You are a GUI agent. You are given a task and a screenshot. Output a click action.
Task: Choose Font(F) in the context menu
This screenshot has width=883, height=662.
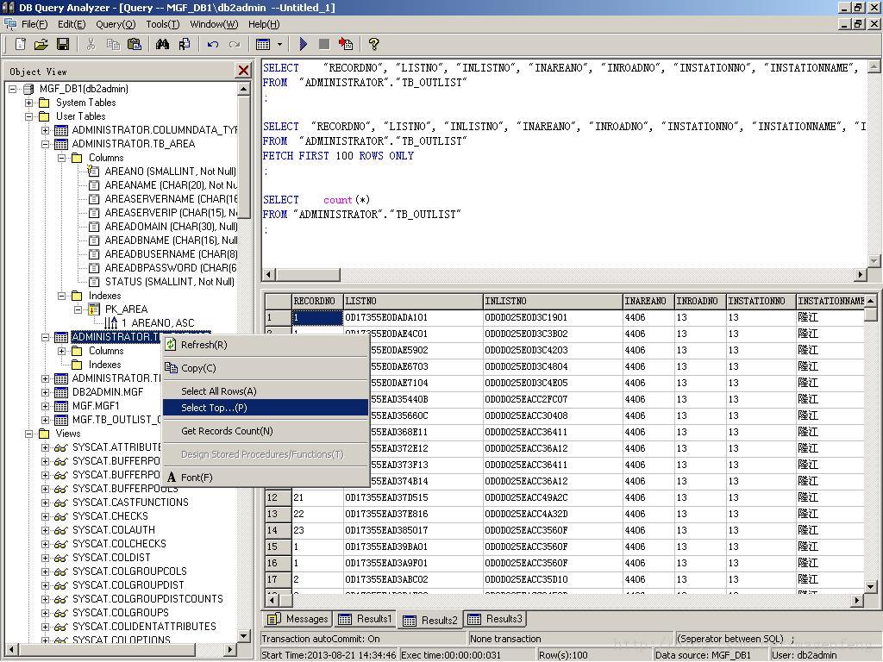[x=266, y=477]
